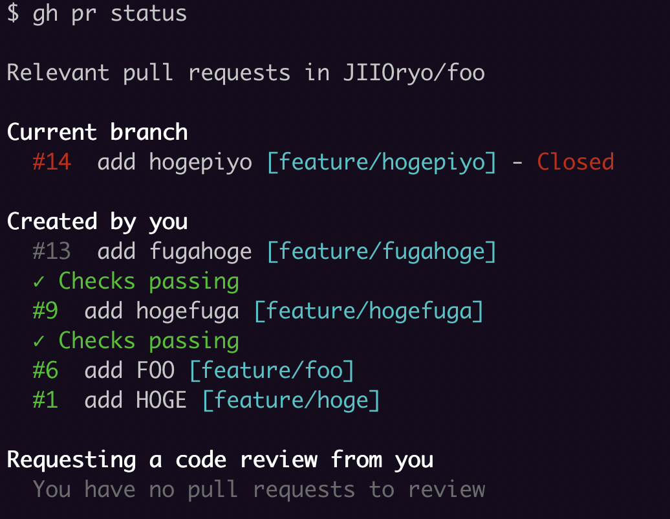Click the [feature/foo] branch label
Image resolution: width=670 pixels, height=519 pixels.
pyautogui.click(x=272, y=371)
